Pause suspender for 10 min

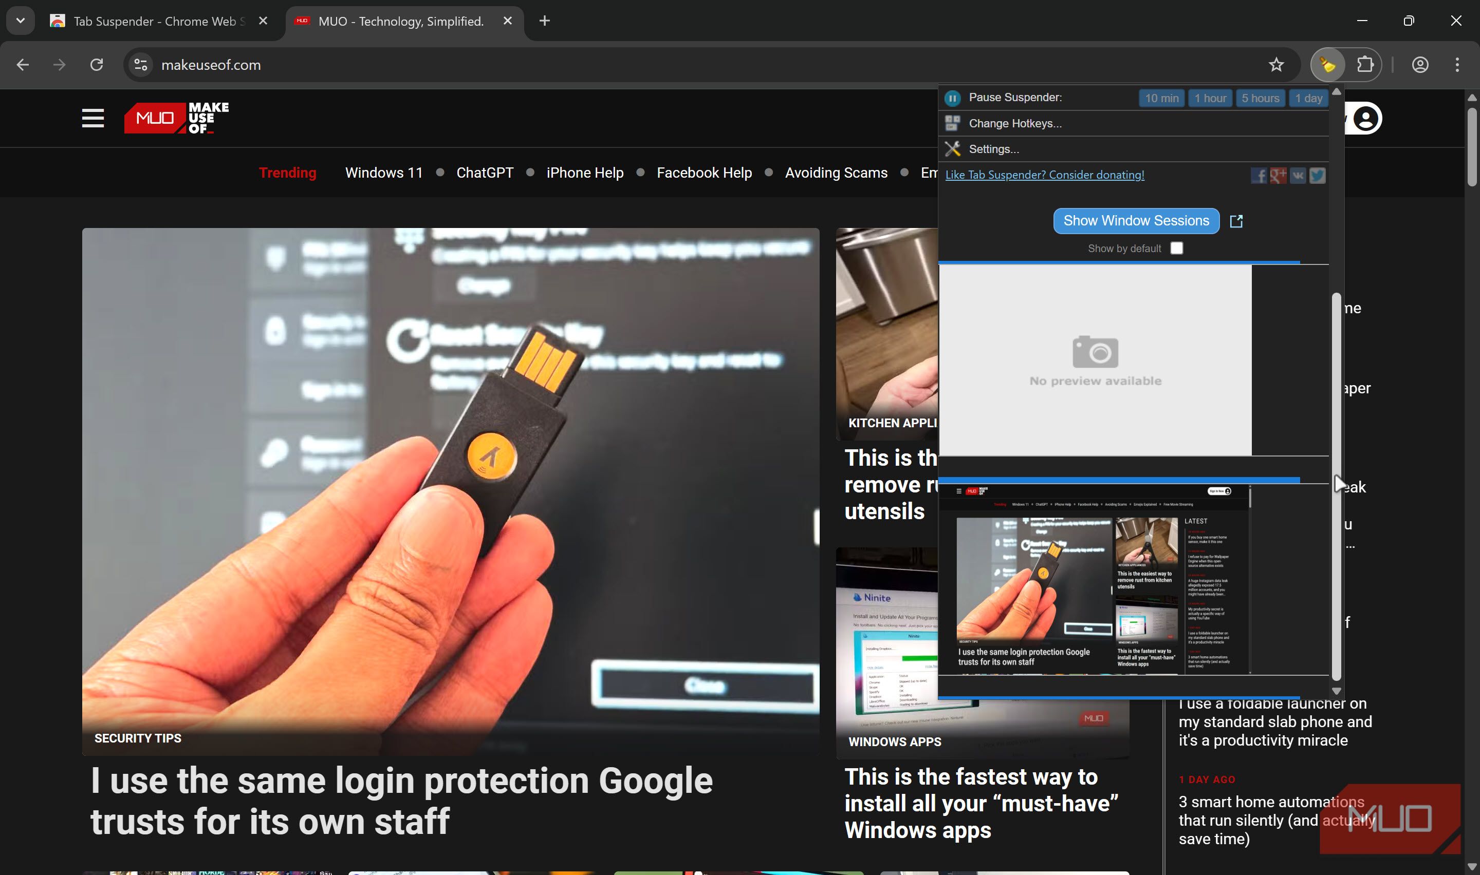(x=1161, y=98)
